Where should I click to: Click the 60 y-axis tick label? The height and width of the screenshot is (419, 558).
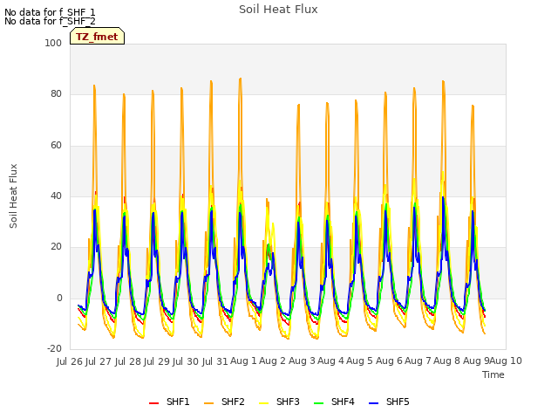pos(56,145)
